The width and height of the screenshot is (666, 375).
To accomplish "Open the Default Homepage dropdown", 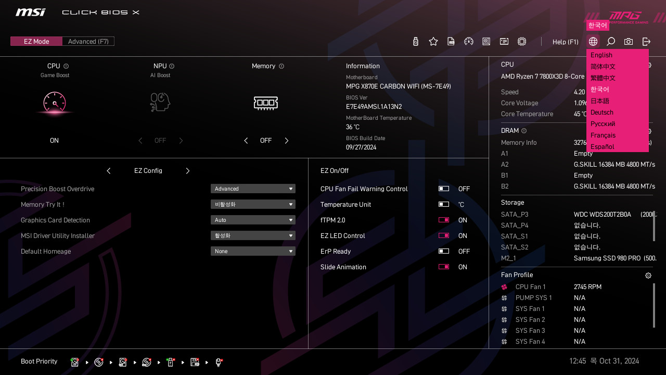I will (x=253, y=251).
